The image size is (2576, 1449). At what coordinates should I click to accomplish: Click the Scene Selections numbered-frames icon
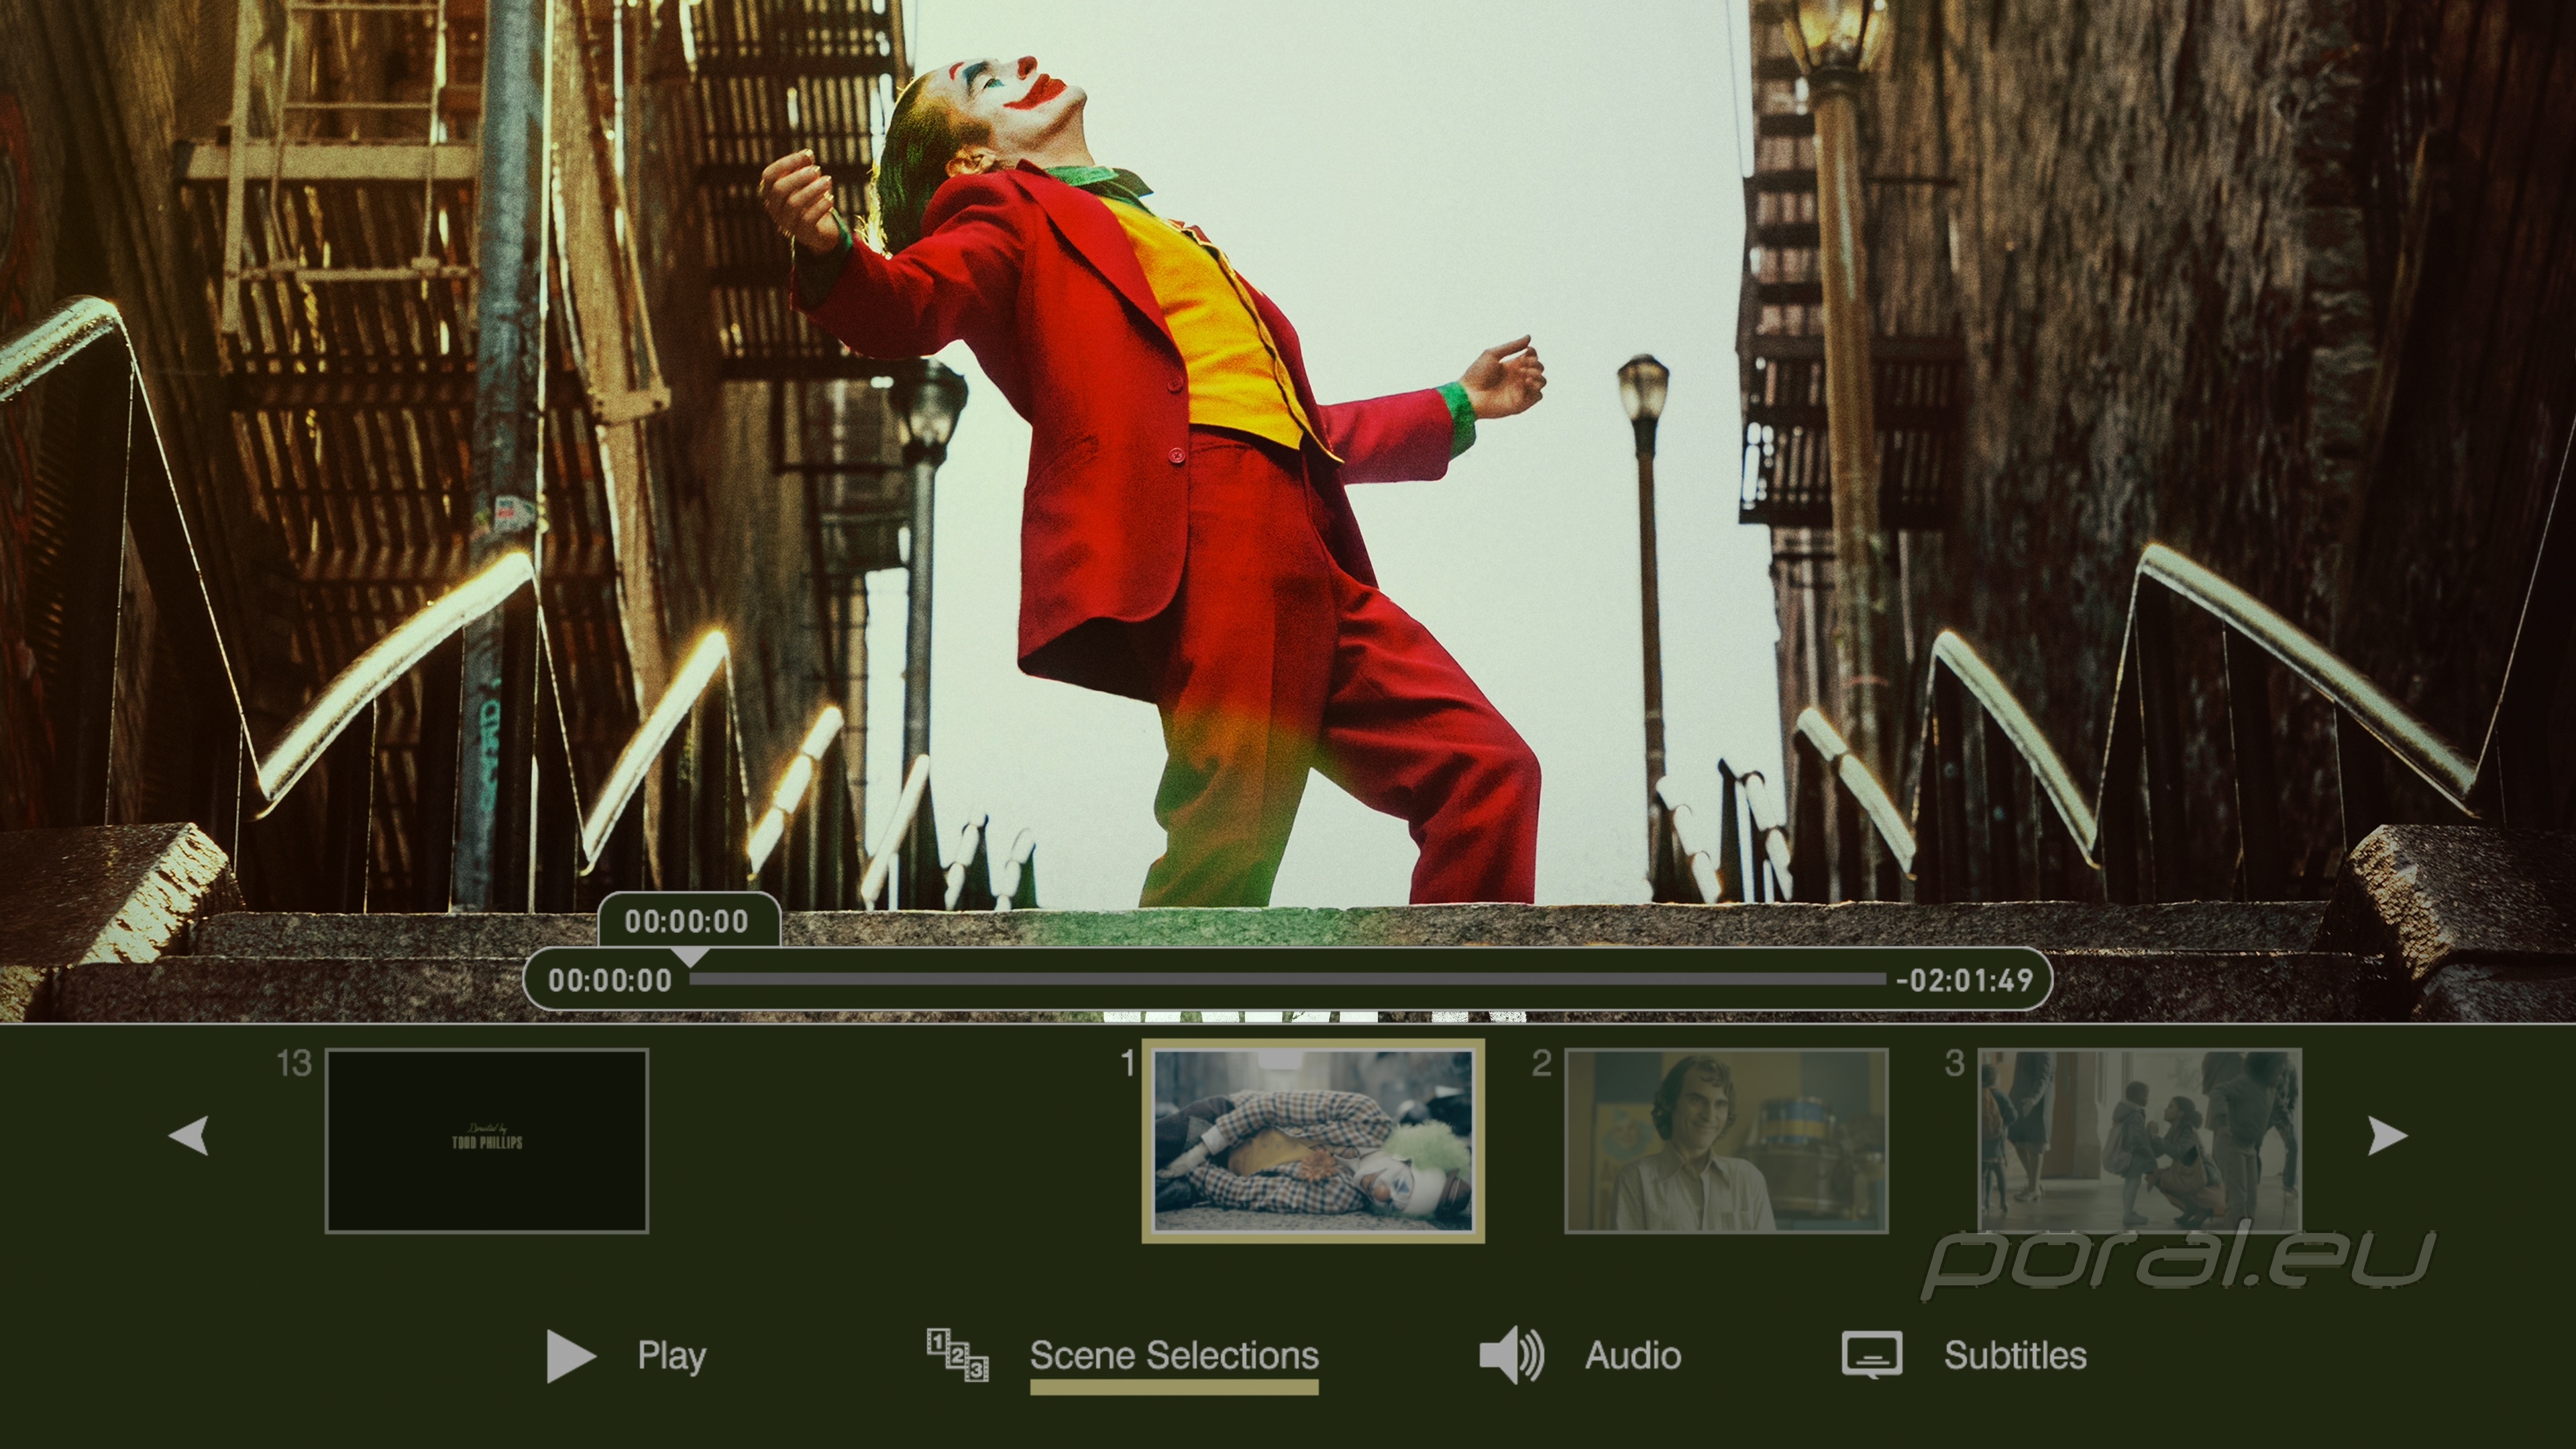957,1355
